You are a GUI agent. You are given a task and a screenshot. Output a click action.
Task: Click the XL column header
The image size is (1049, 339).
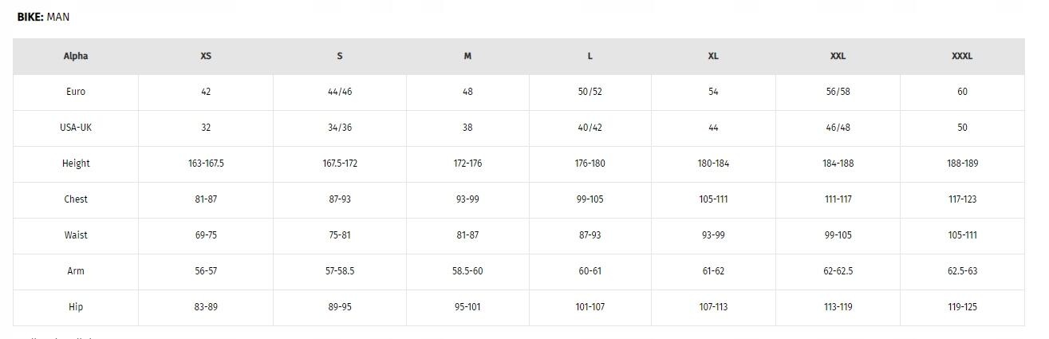713,56
